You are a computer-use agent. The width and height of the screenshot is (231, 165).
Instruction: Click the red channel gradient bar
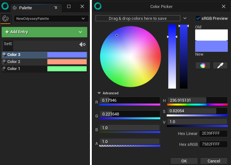[x=130, y=105]
